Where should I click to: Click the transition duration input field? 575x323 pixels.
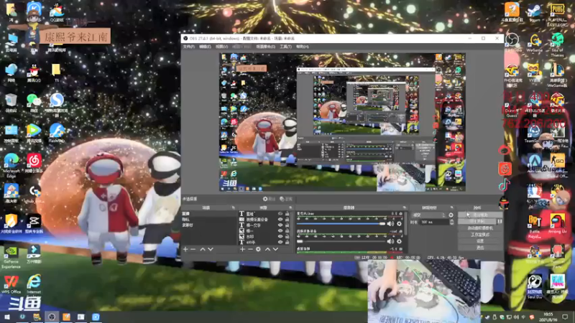[x=434, y=222]
